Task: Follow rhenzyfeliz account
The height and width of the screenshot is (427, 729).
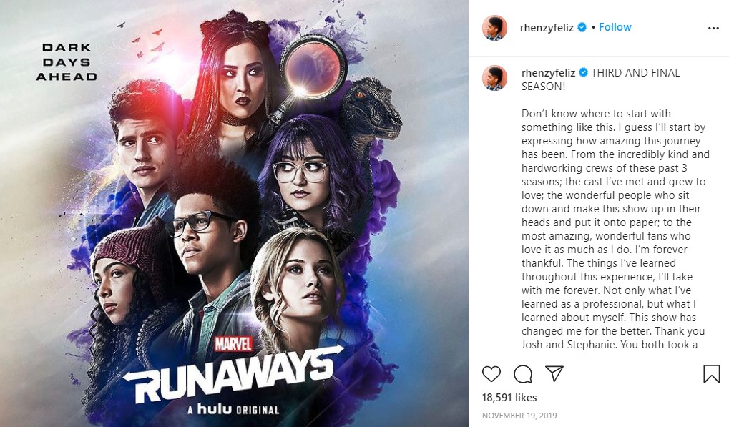Action: pyautogui.click(x=615, y=27)
